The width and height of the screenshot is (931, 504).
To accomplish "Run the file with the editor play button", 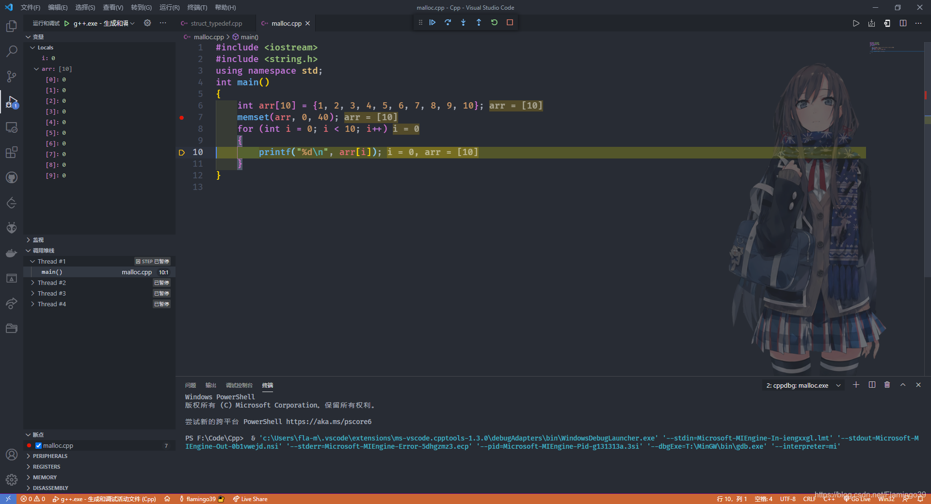I will (856, 23).
